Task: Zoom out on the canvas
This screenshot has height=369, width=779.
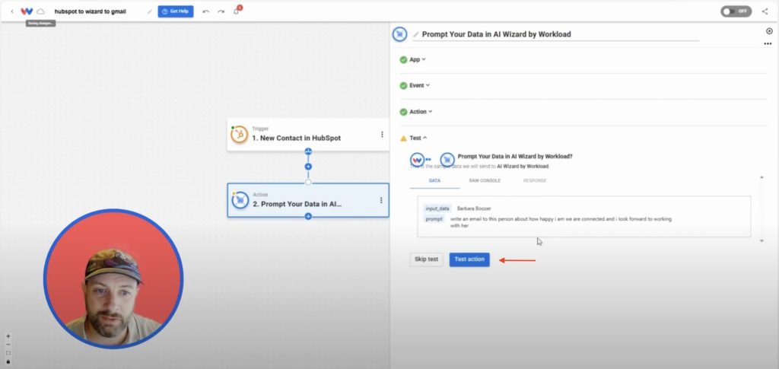Action: click(8, 345)
